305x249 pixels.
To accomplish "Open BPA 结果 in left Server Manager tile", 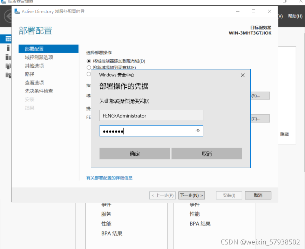I will 112,234.
